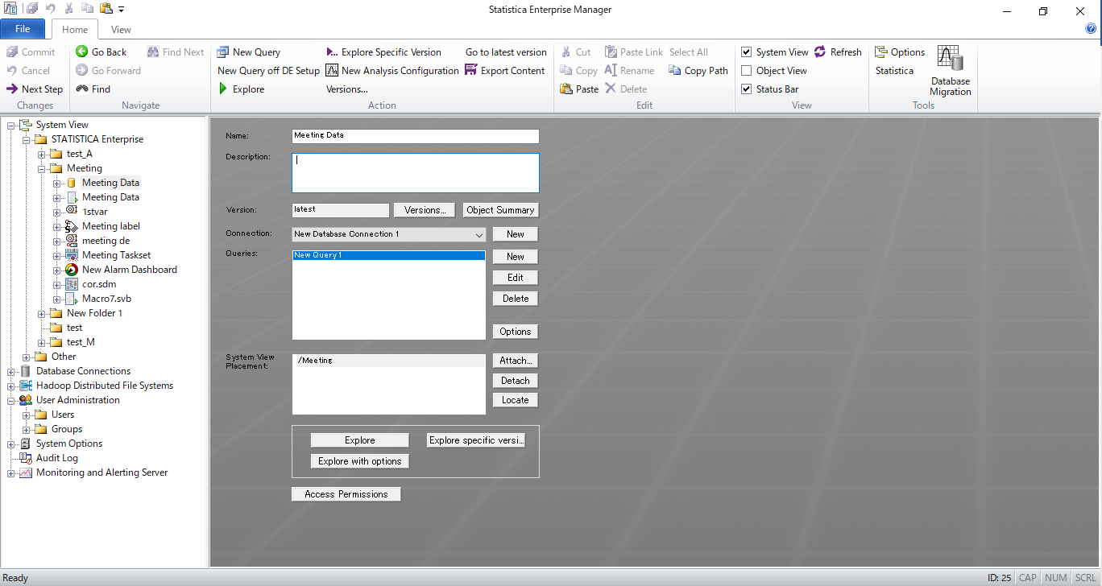Click the Object Summary button

(x=500, y=210)
